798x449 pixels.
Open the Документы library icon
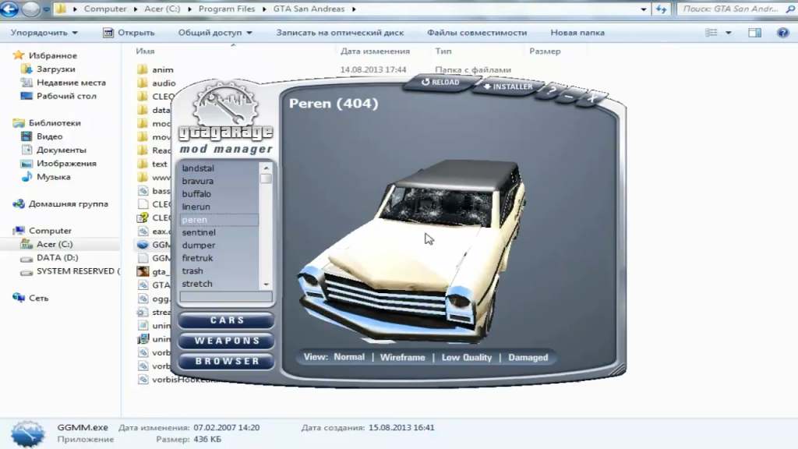click(26, 150)
